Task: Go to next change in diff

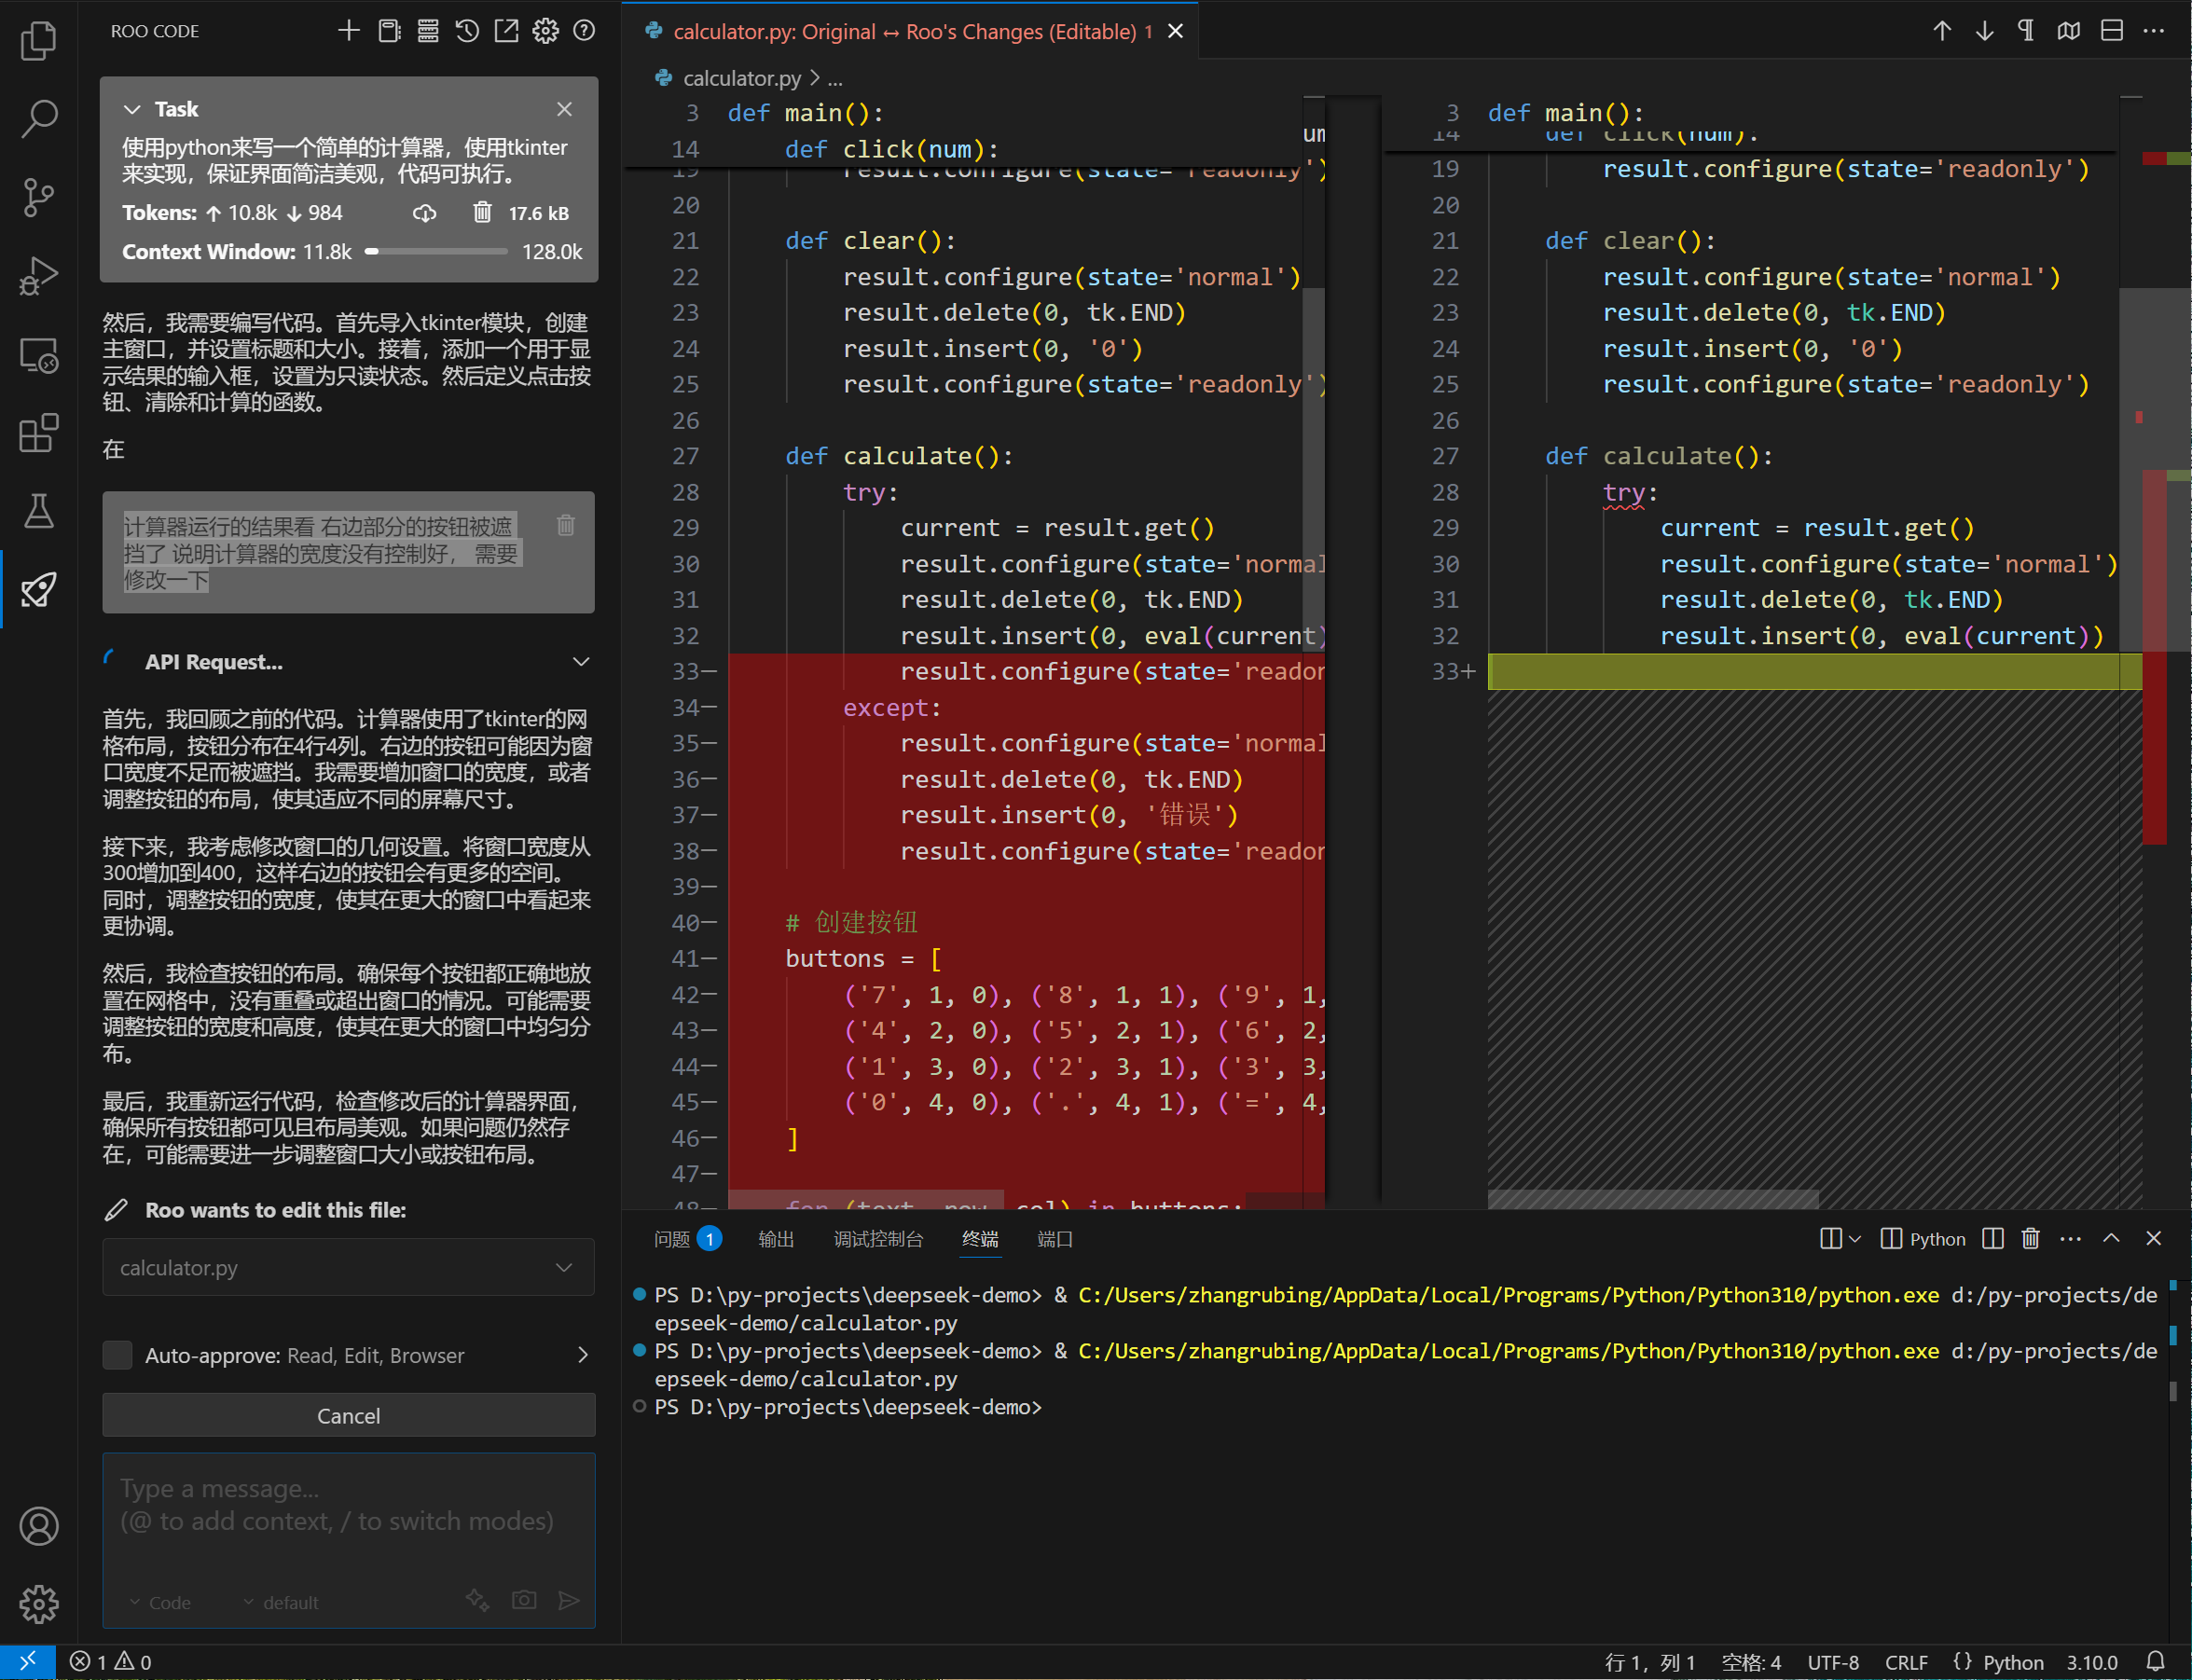Action: tap(1985, 31)
